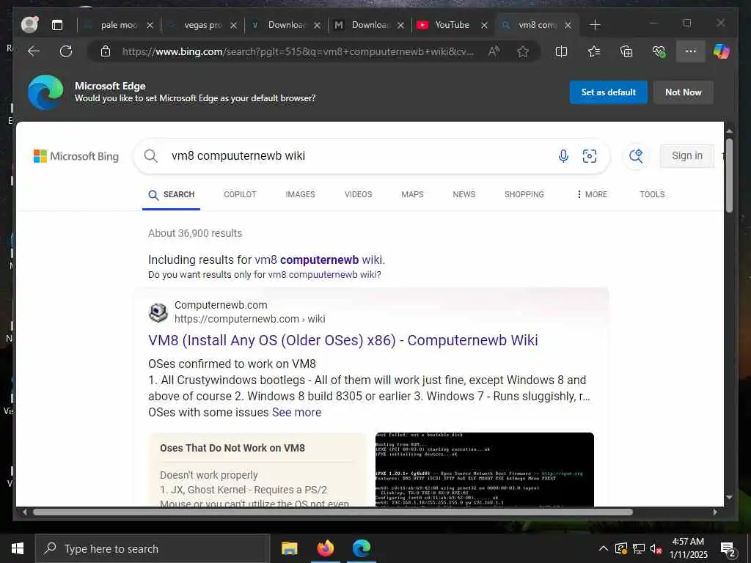Add page to favorites star icon
The image size is (751, 563).
coord(522,51)
